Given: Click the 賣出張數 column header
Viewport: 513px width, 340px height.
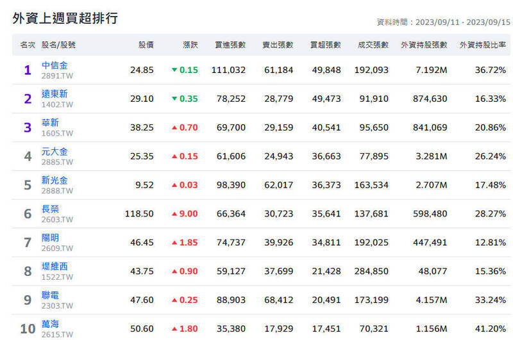Looking at the screenshot, I should [278, 45].
